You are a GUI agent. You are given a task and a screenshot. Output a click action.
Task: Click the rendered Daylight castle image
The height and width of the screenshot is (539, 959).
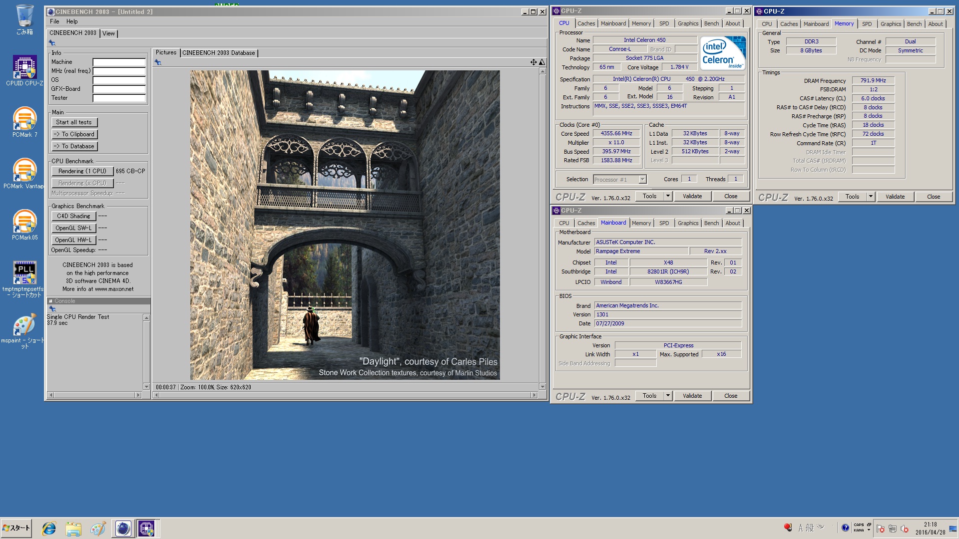point(345,225)
